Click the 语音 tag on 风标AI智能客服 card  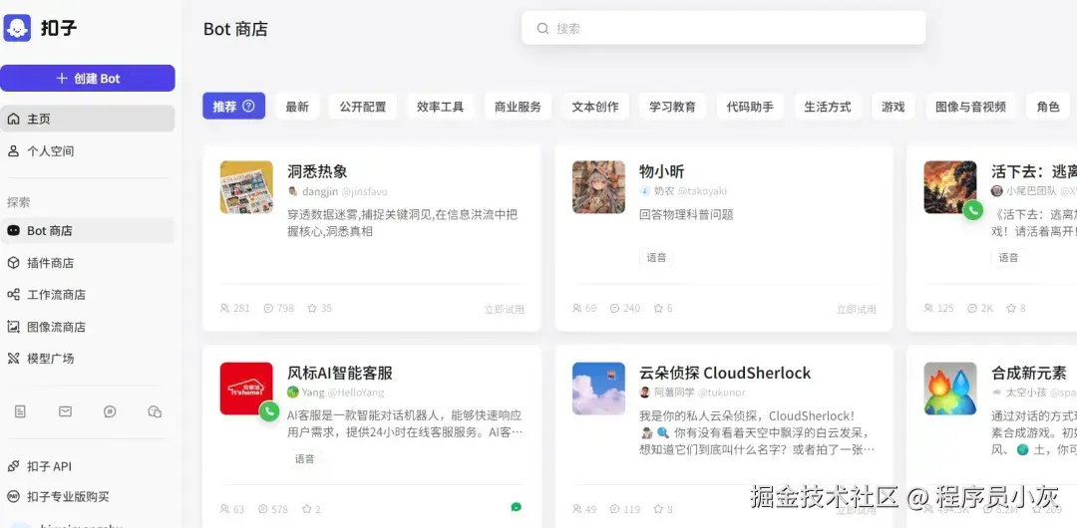pyautogui.click(x=304, y=458)
